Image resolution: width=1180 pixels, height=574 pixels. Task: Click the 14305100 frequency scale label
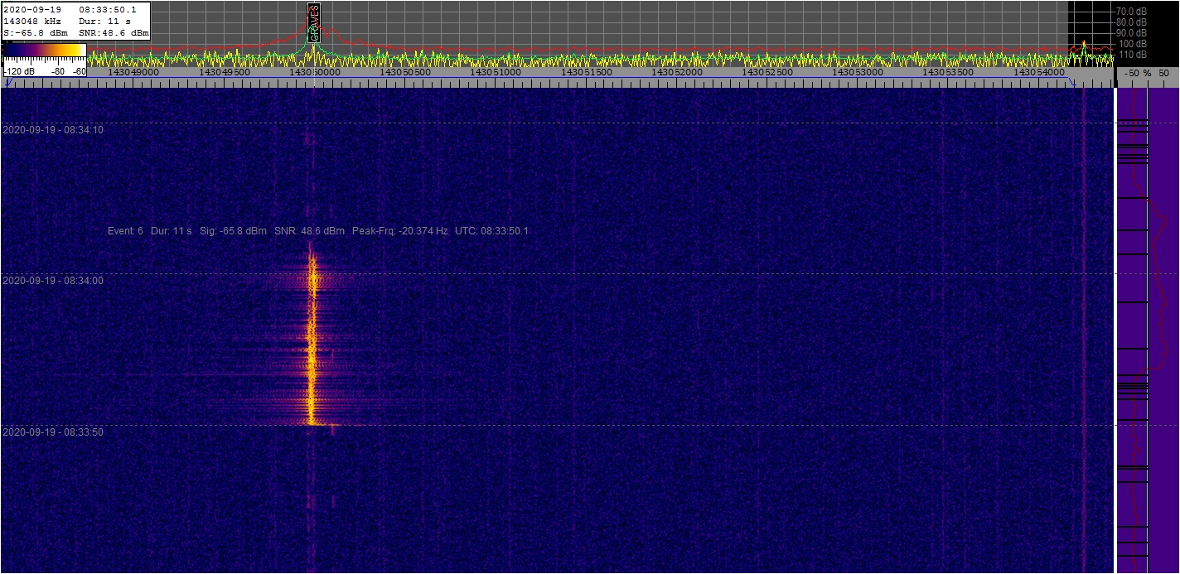coord(496,73)
